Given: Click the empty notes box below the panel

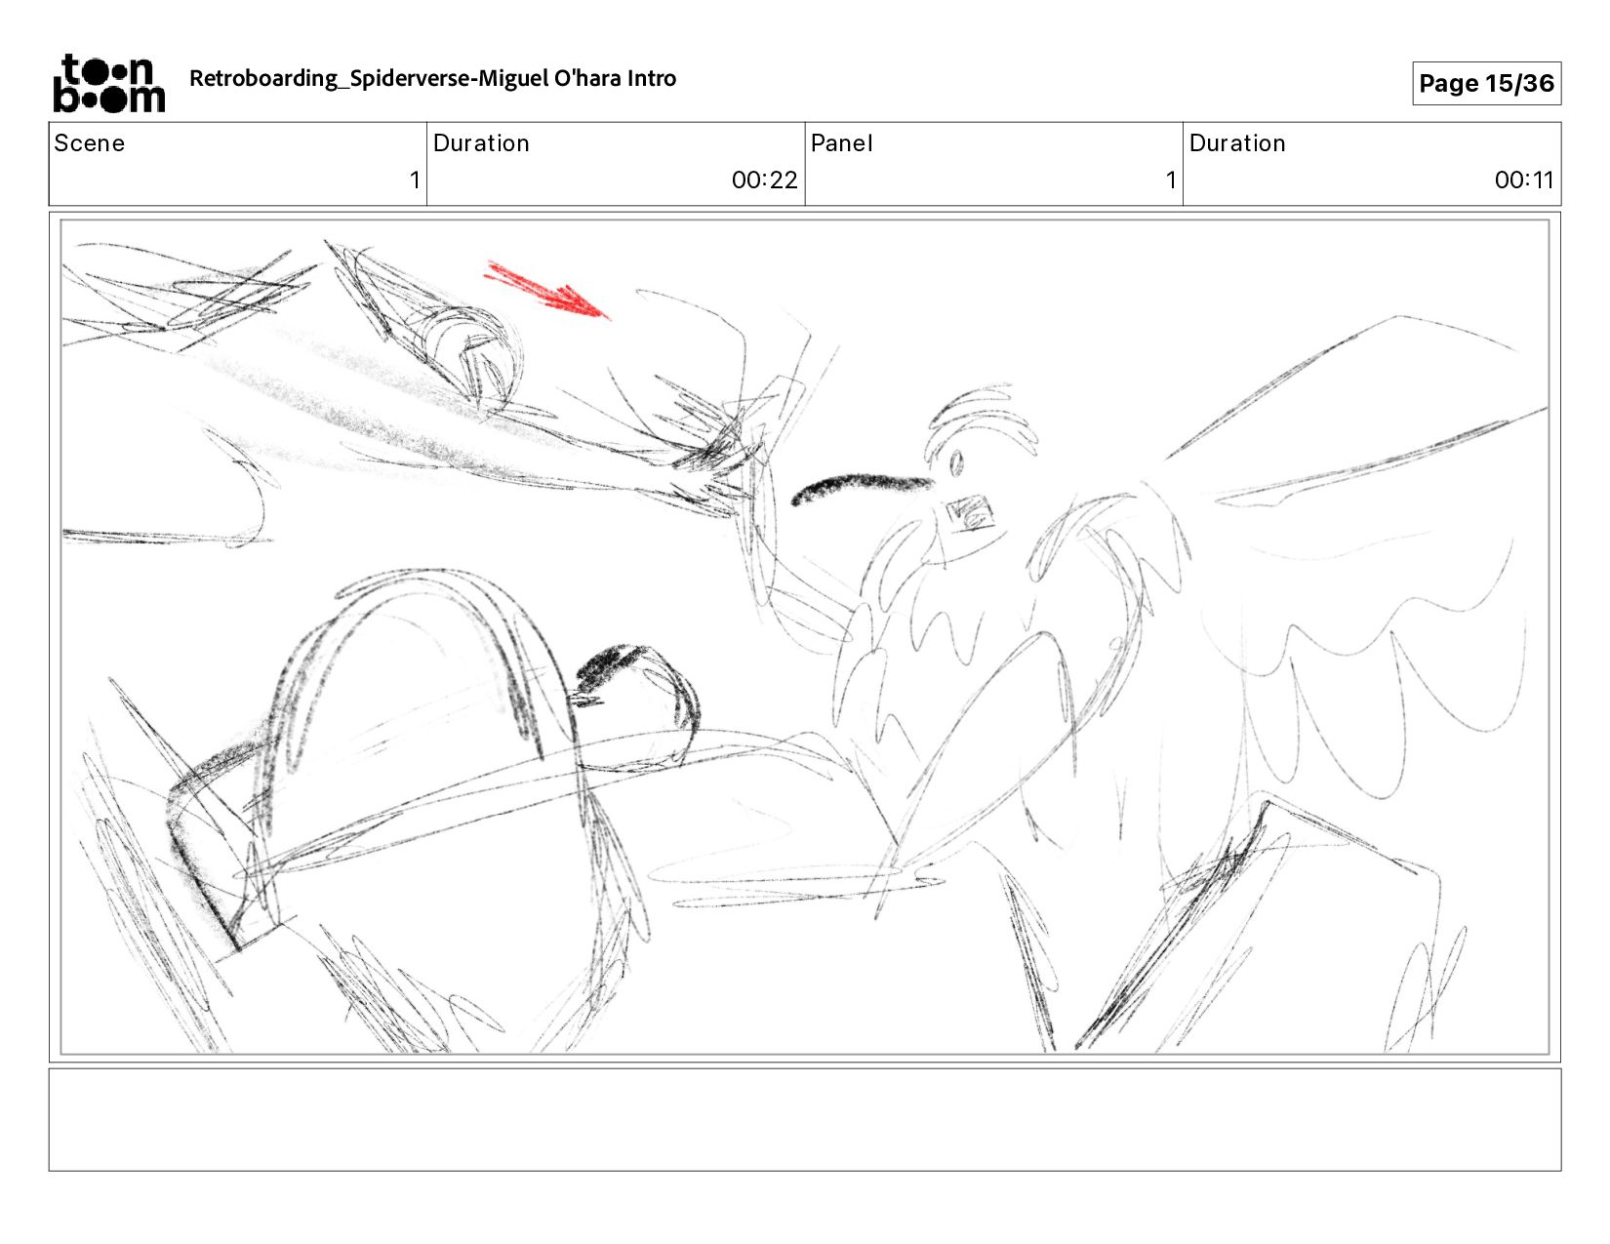Looking at the screenshot, I should click(x=805, y=1120).
